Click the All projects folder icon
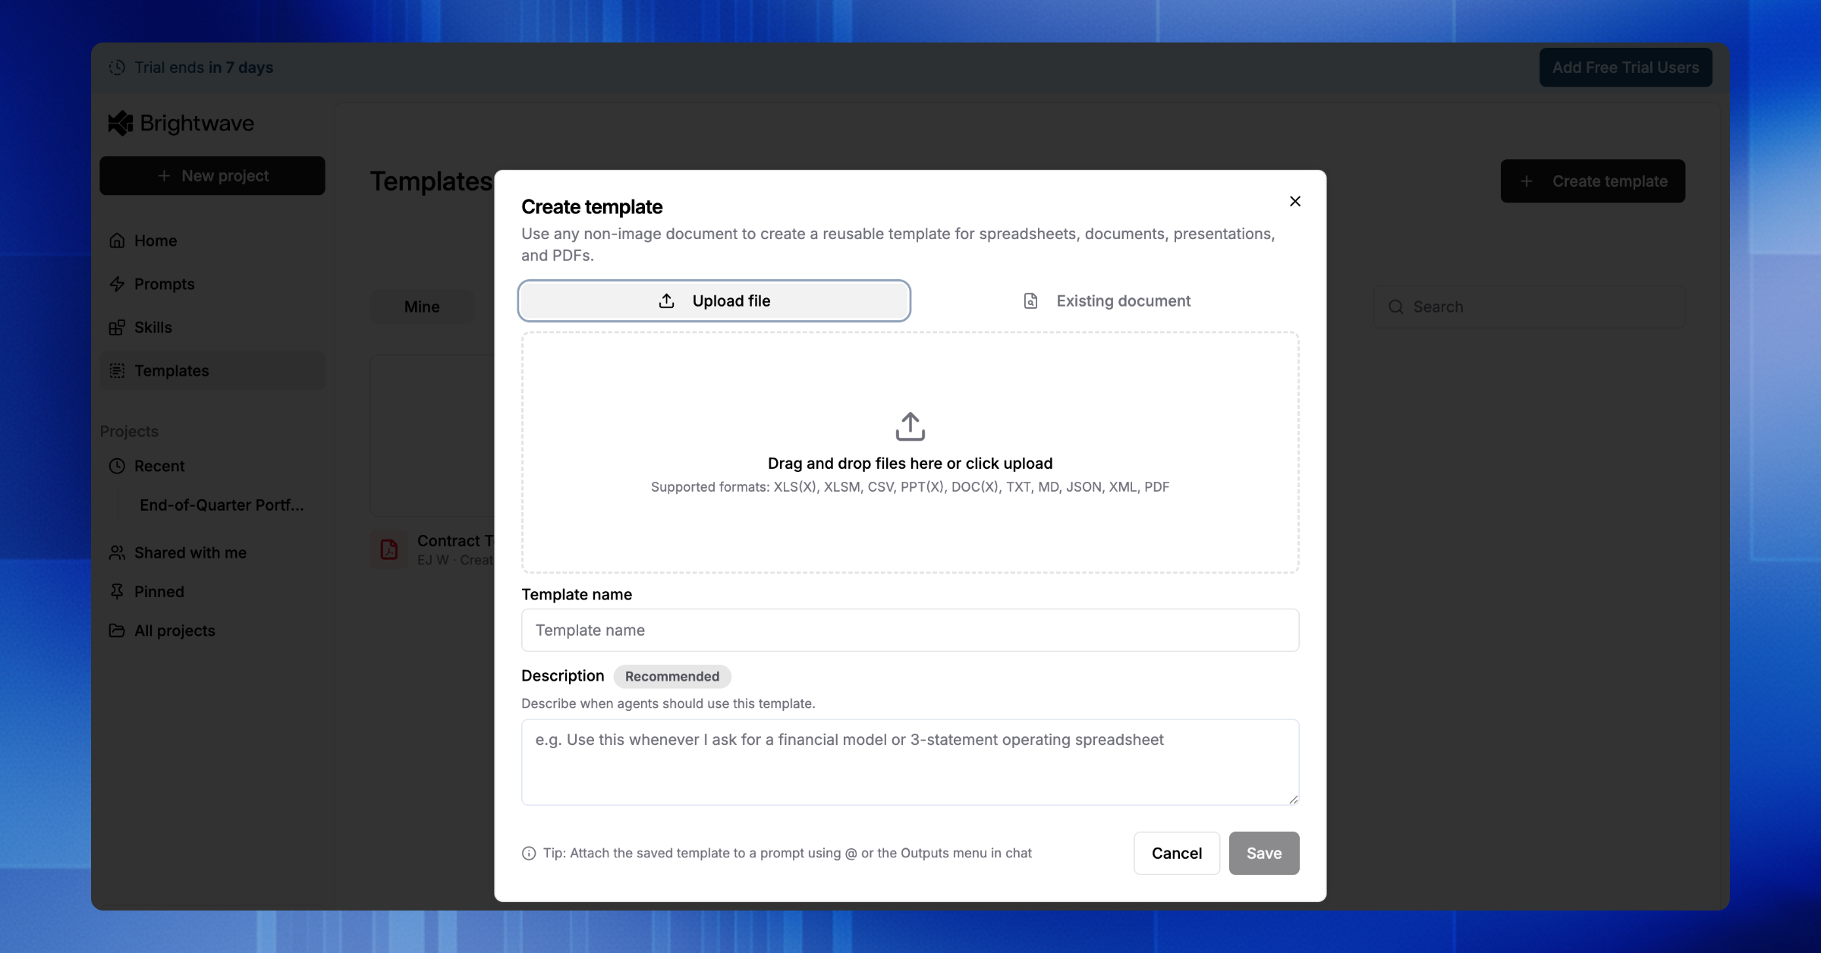1821x953 pixels. click(117, 631)
